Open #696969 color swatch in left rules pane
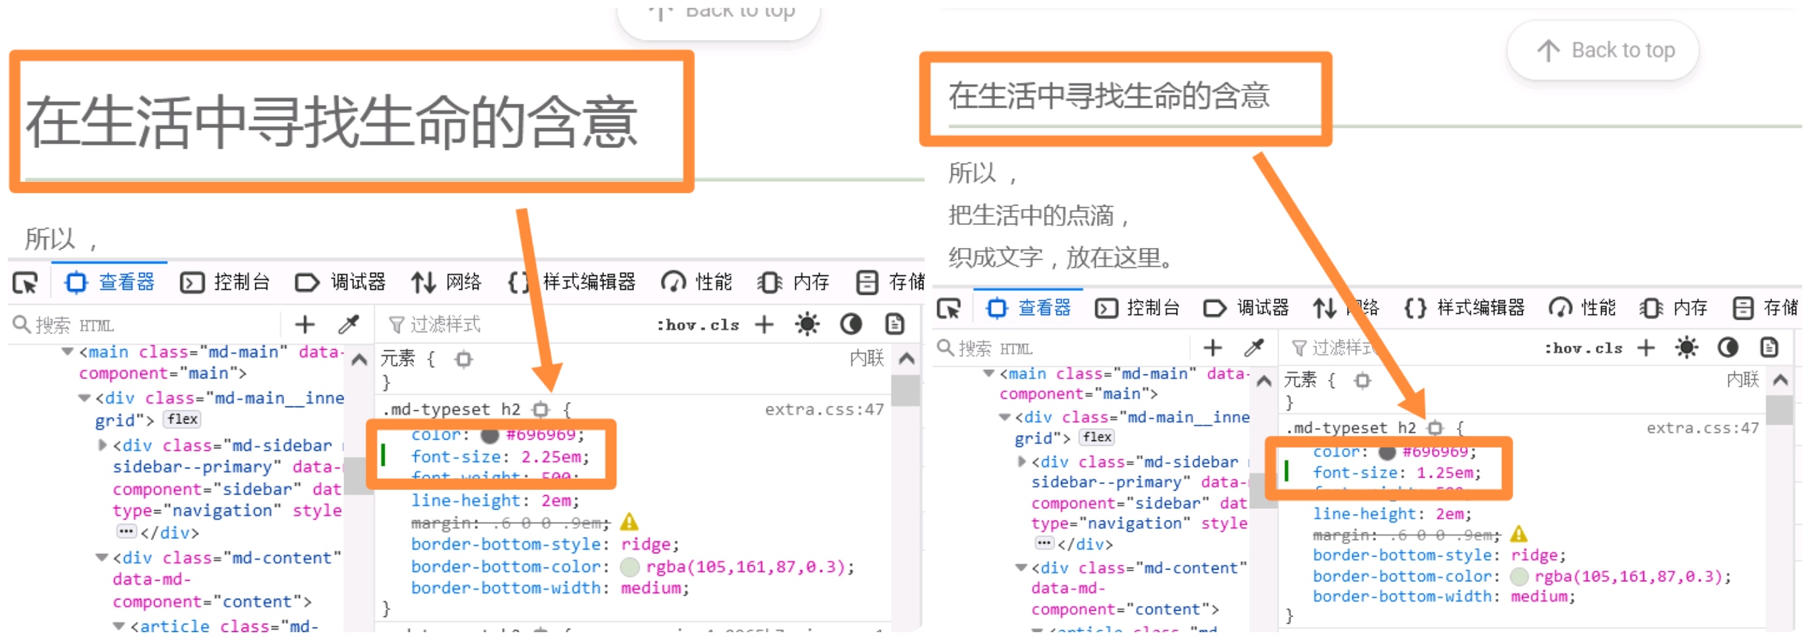This screenshot has height=640, width=1810. (490, 436)
